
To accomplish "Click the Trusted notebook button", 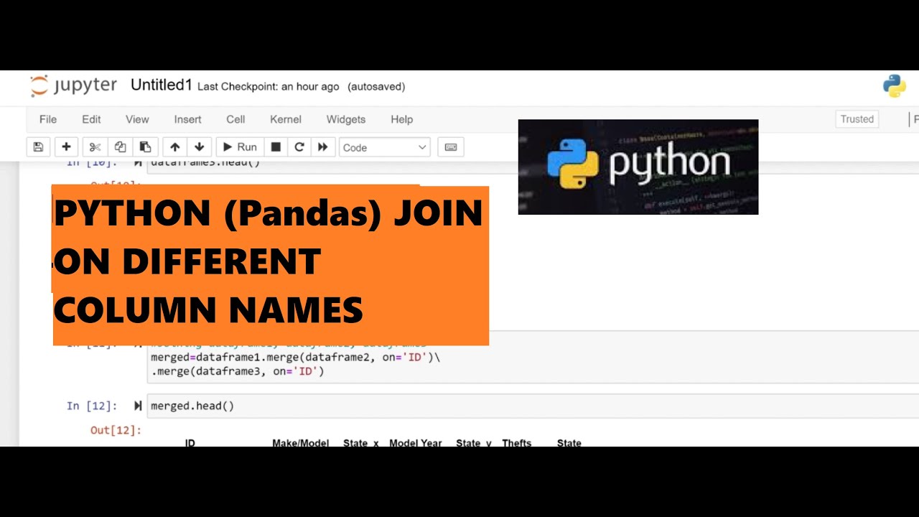I will coord(857,119).
